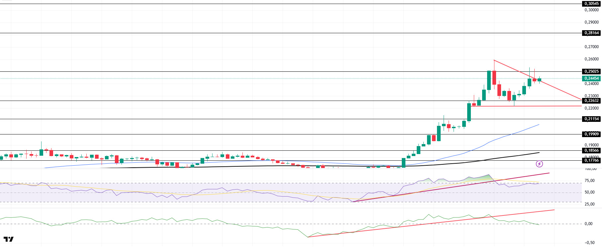Click the 0,24000 axis tick value

click(x=592, y=84)
